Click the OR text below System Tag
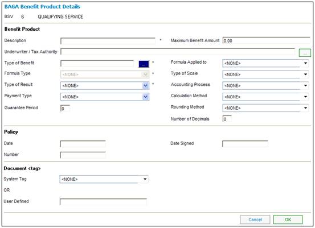 point(7,190)
